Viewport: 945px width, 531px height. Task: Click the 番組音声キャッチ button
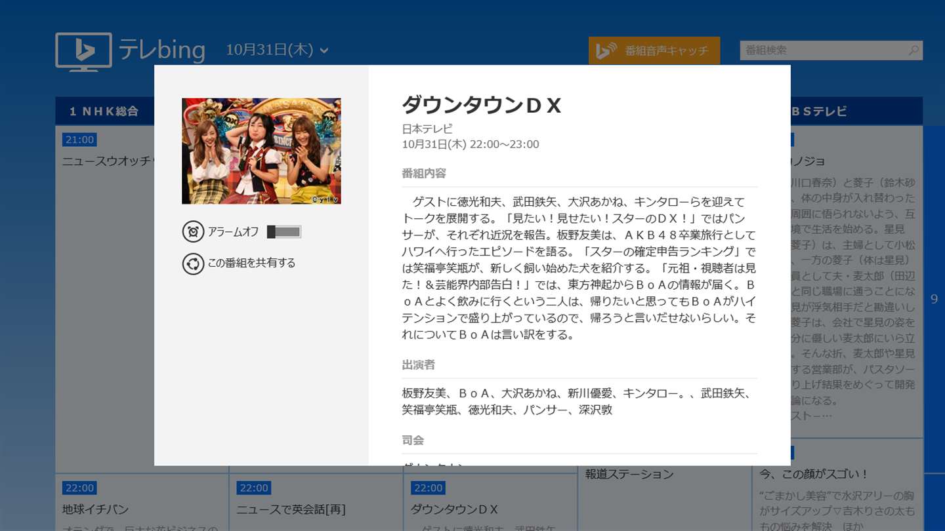(654, 50)
